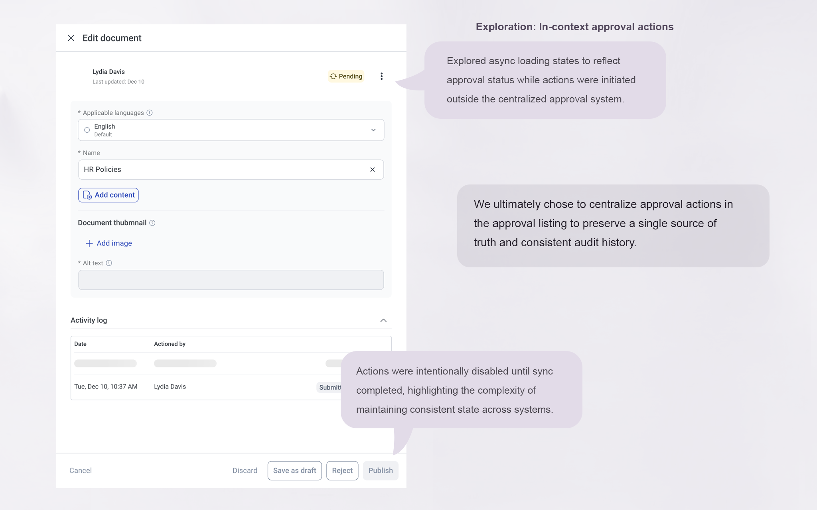The image size is (817, 510).
Task: Click the plus icon for Add image
Action: click(89, 243)
